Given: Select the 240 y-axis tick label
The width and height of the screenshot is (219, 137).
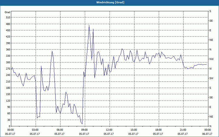Looking at the screenshot, I should 8,75.
